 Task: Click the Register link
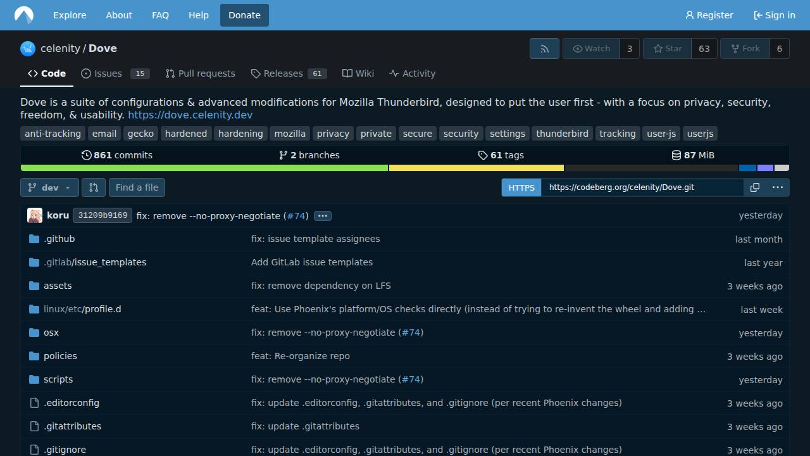709,15
